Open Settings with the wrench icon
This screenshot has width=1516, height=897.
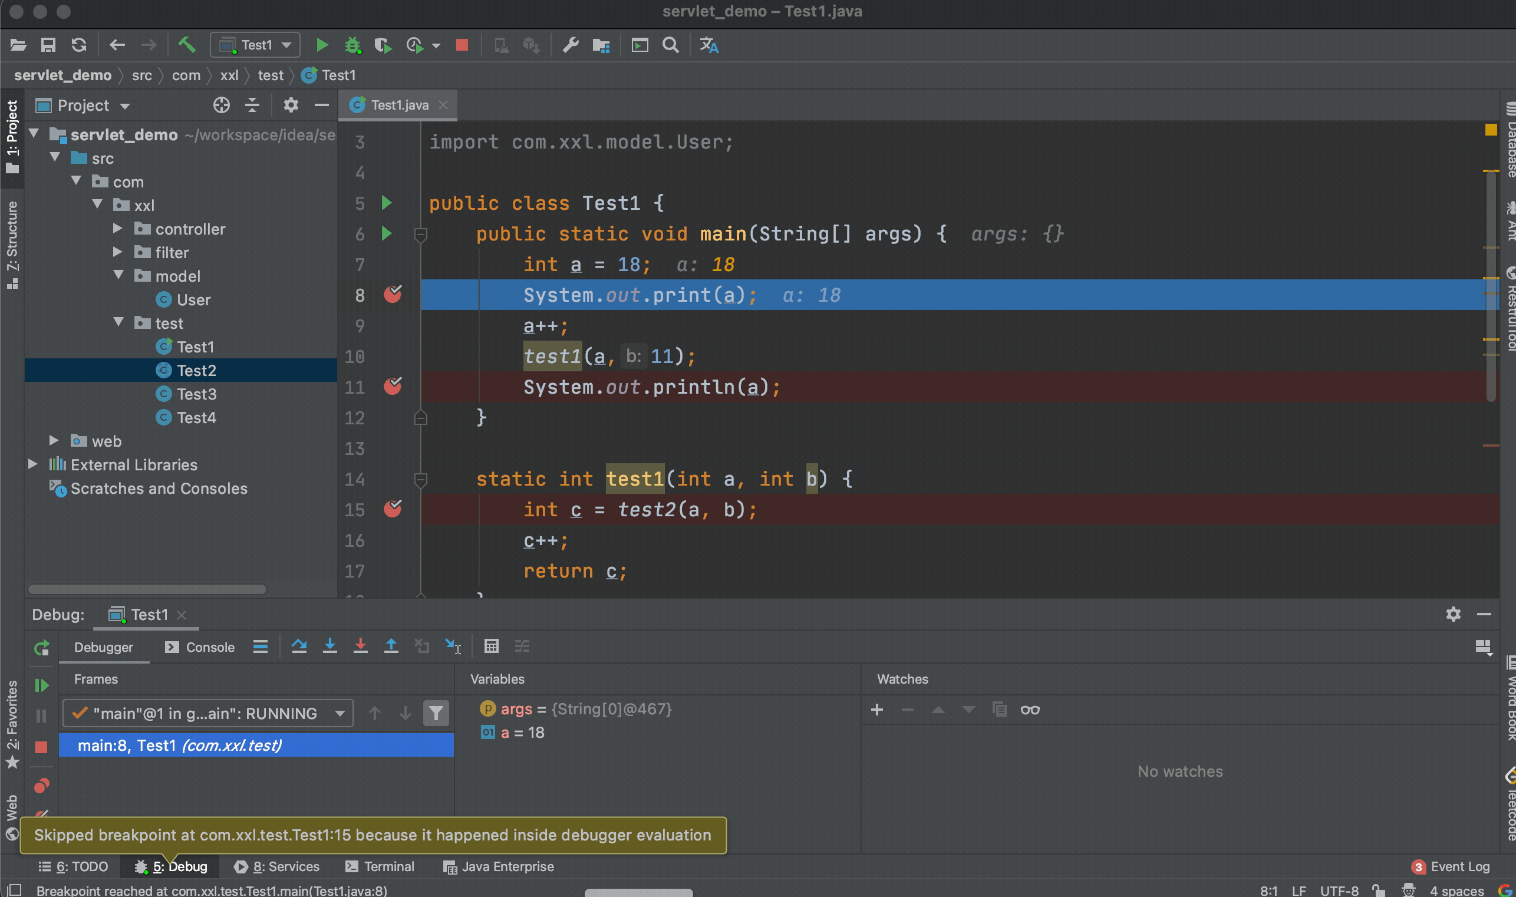pos(570,45)
